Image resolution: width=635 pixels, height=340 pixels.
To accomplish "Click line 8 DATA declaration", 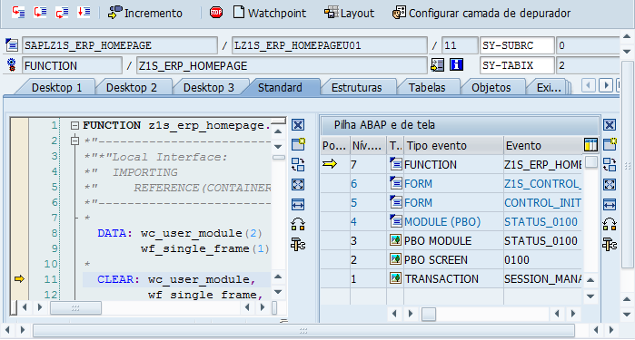I will pyautogui.click(x=179, y=233).
